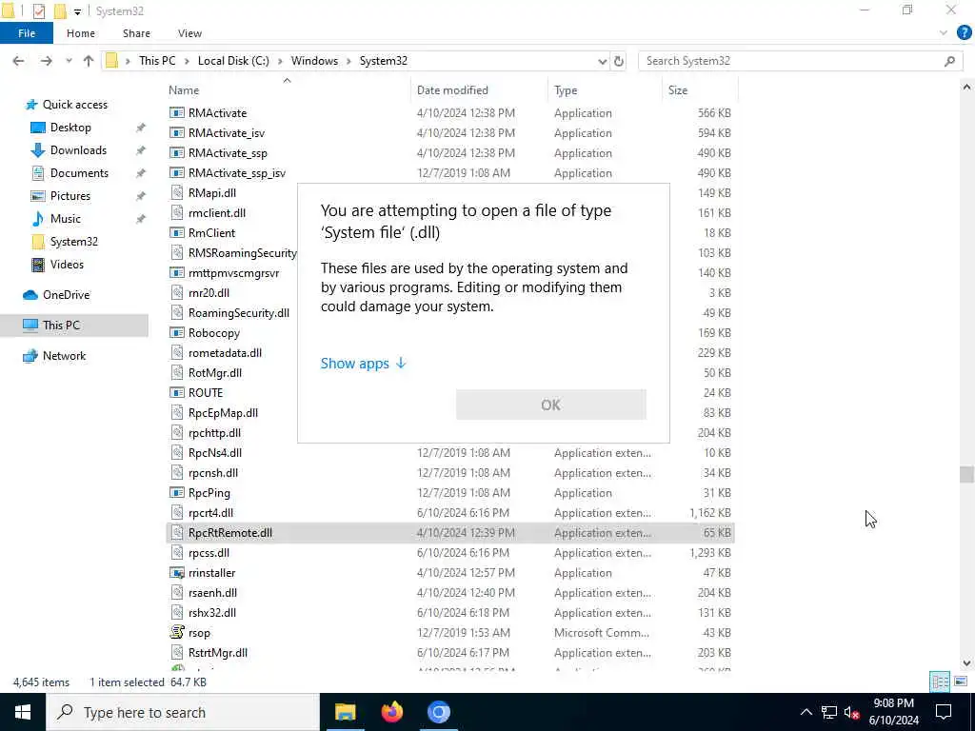Expand the ribbon with the chevron
Viewport: 975px width, 731px height.
click(x=944, y=33)
